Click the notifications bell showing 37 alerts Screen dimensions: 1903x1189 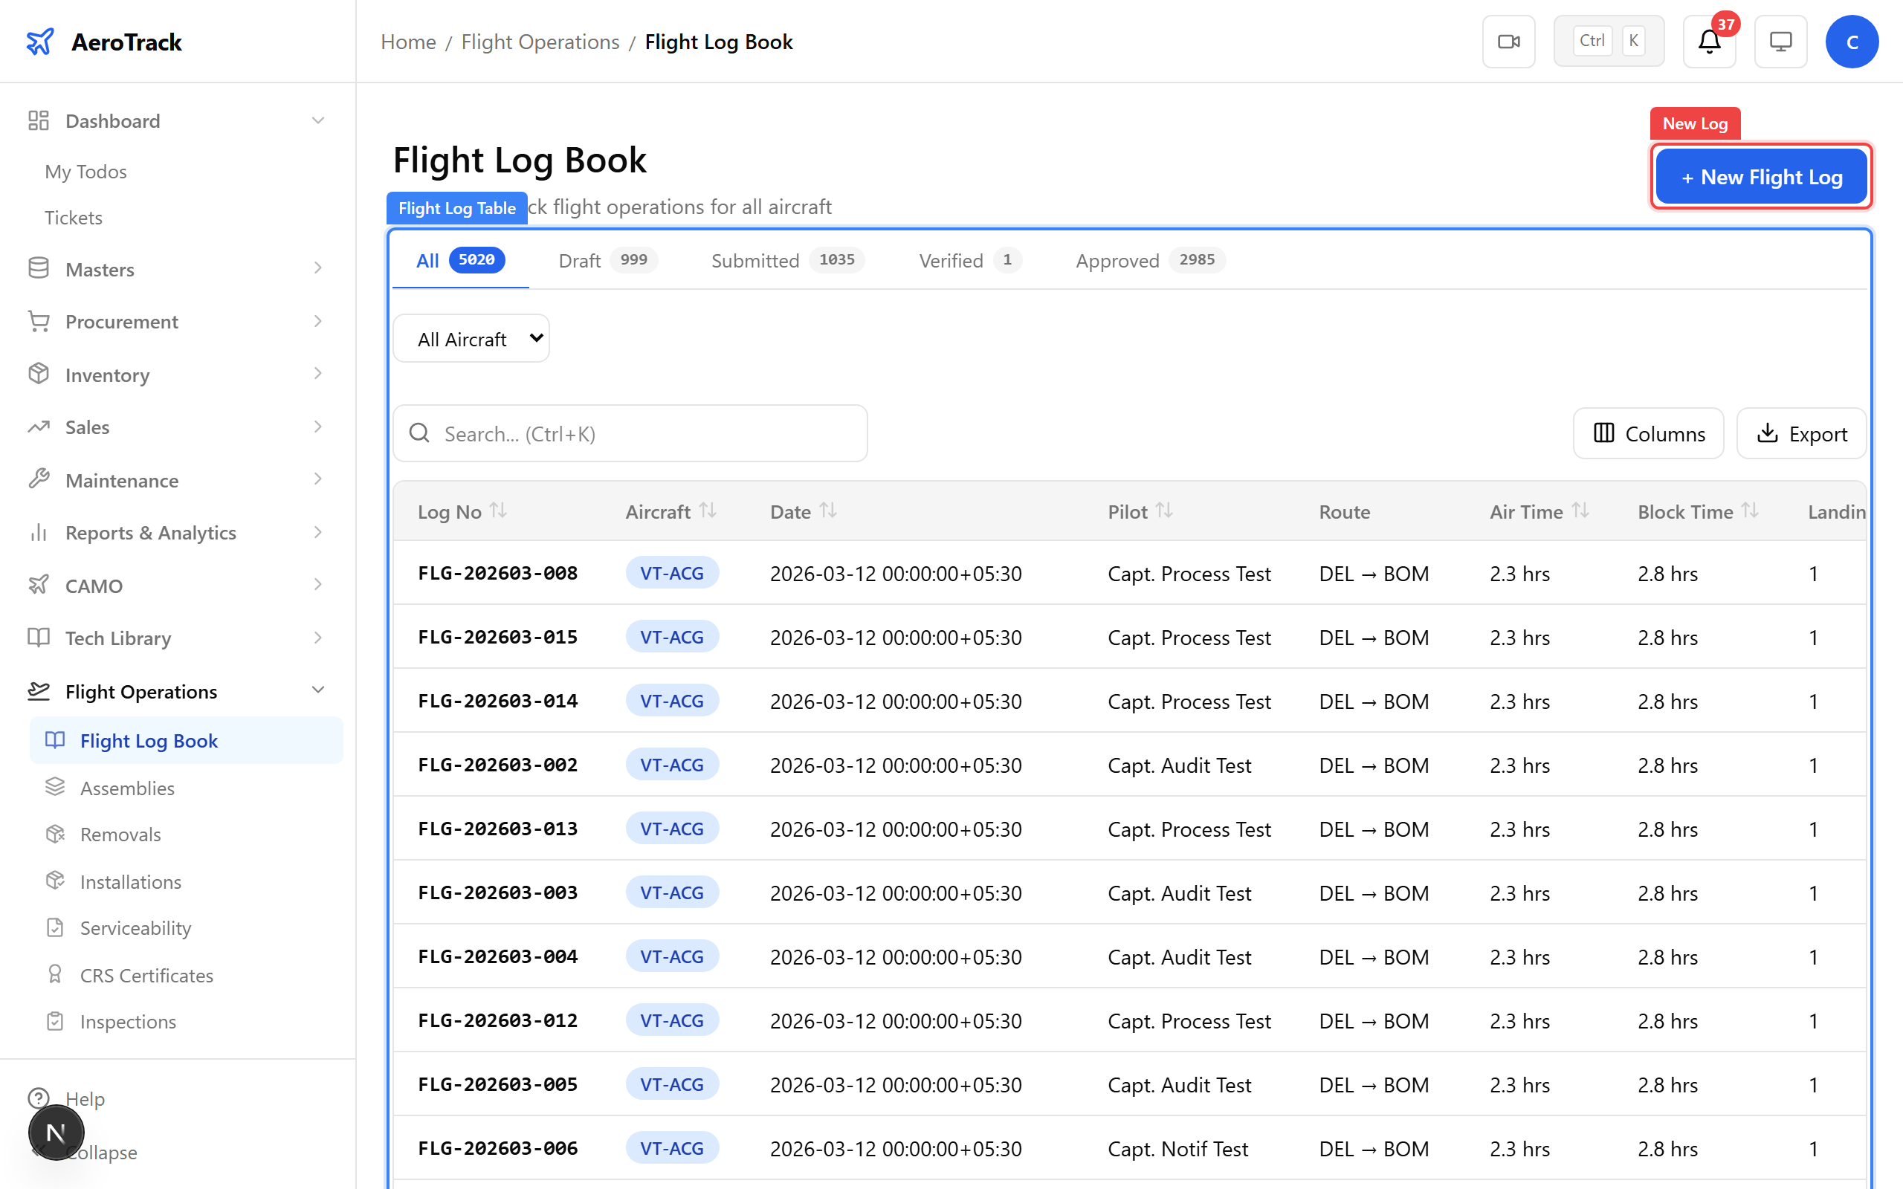(1709, 42)
